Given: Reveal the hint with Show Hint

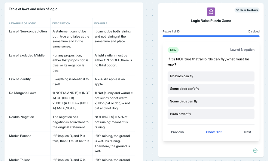Looking at the screenshot, I should click(x=214, y=132).
